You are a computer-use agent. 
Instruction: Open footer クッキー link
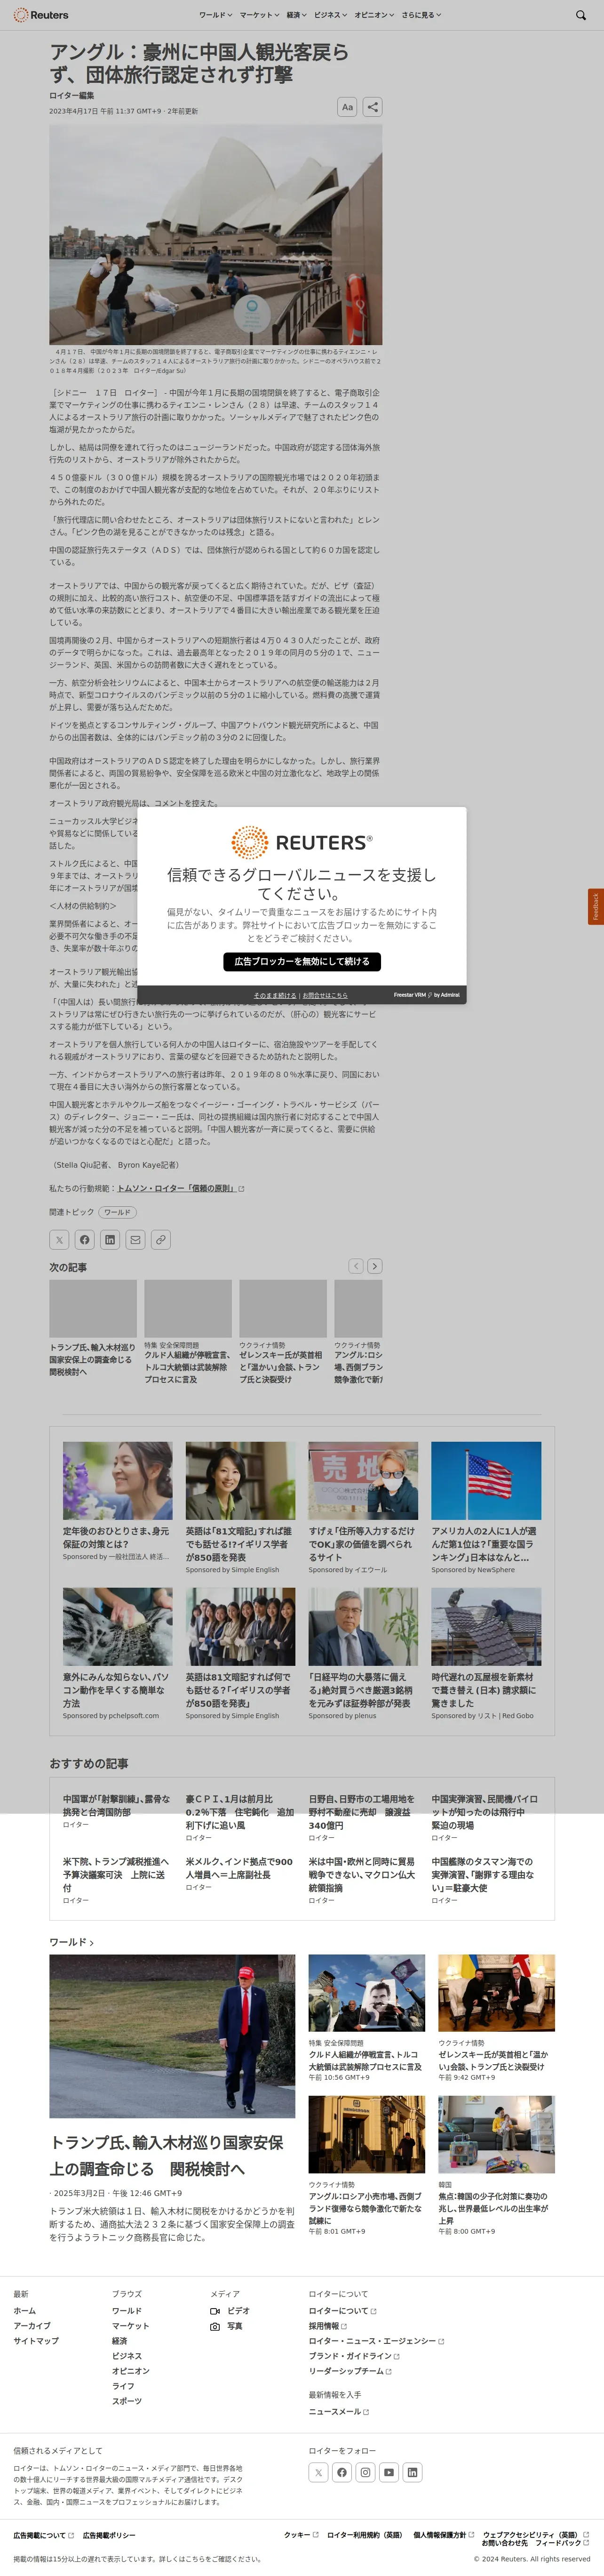coord(301,2535)
